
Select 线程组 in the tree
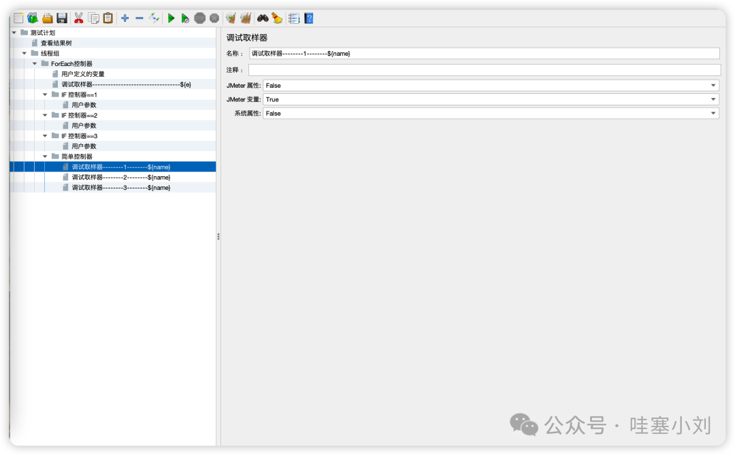50,54
